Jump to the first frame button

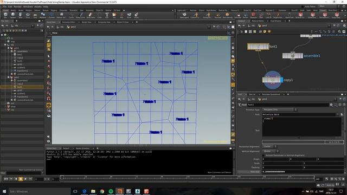click(x=6, y=179)
